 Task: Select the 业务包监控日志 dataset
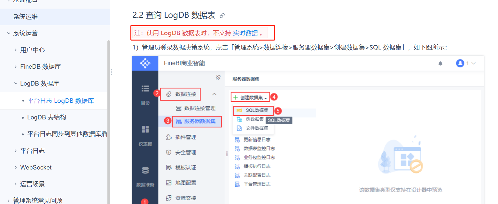[255, 157]
